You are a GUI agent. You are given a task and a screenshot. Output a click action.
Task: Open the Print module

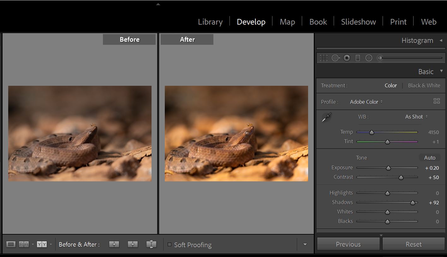pyautogui.click(x=398, y=22)
